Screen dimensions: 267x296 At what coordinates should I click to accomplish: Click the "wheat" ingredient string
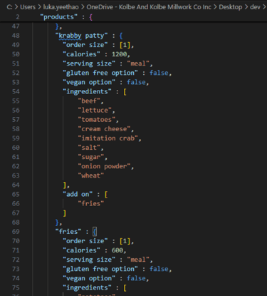[x=91, y=175]
